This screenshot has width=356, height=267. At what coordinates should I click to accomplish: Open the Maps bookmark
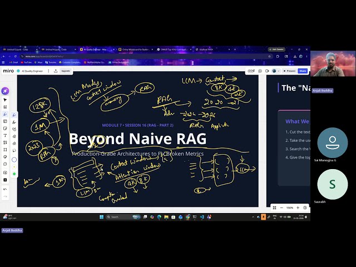[x=38, y=62]
